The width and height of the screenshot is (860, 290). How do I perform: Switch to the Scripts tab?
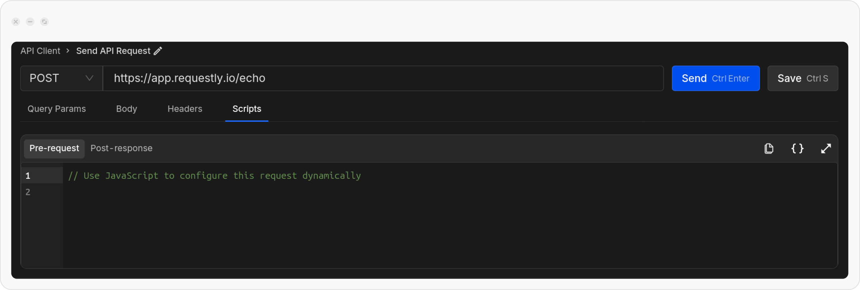247,109
